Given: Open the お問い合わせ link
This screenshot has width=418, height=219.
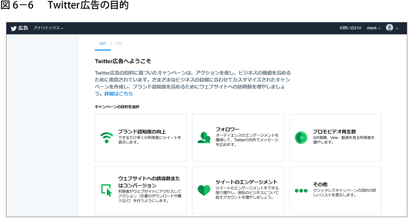Looking at the screenshot, I should [350, 28].
